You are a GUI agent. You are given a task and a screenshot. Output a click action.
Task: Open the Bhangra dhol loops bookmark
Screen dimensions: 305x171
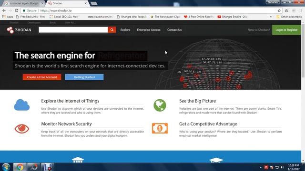coord(132,17)
